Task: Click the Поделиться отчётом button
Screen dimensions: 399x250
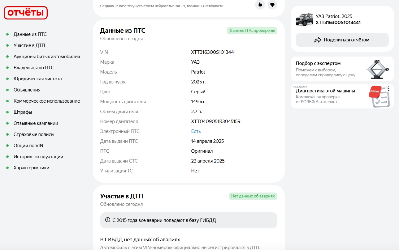Action: 342,40
